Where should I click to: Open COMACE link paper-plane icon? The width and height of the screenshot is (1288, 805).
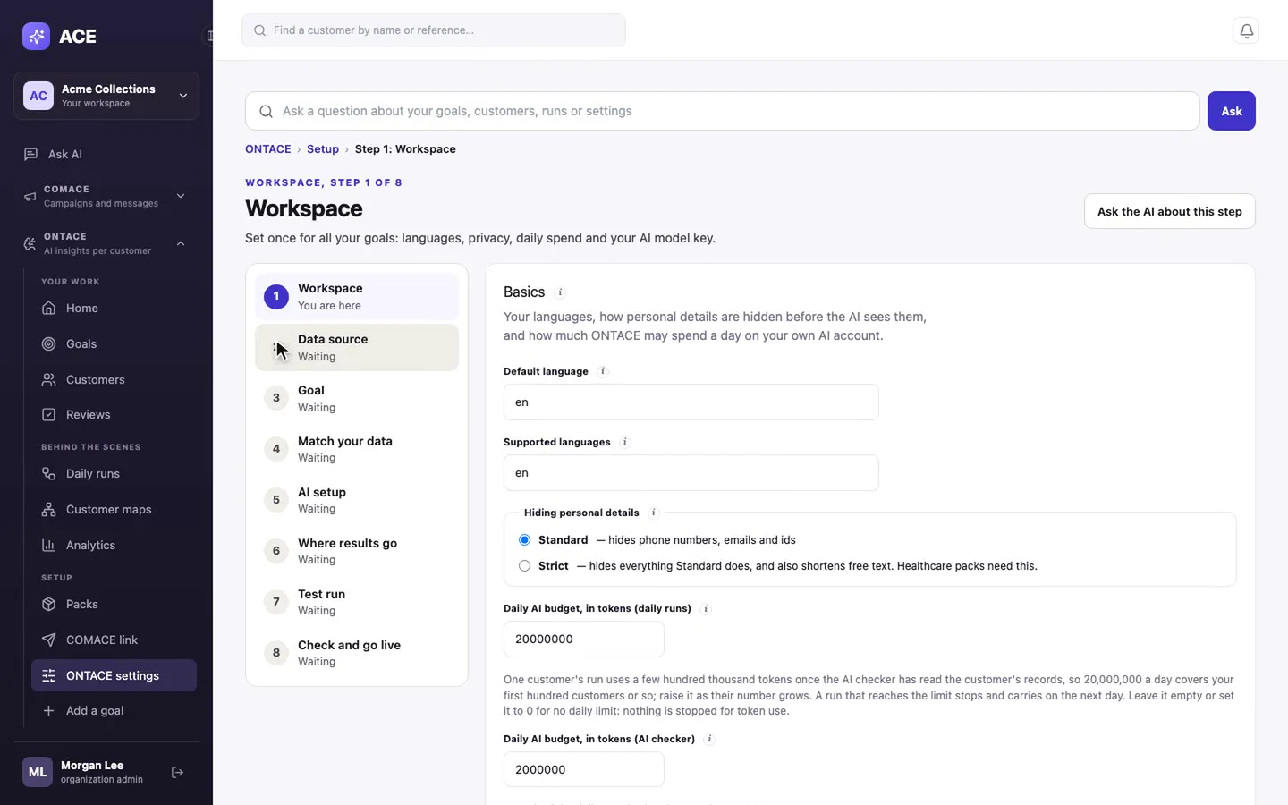pyautogui.click(x=49, y=640)
